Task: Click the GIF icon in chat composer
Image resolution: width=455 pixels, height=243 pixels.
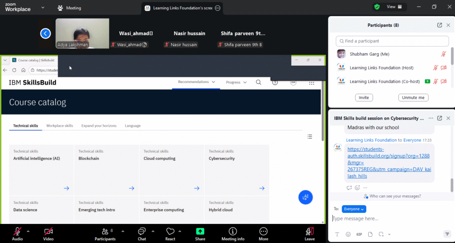Action: pyautogui.click(x=359, y=234)
